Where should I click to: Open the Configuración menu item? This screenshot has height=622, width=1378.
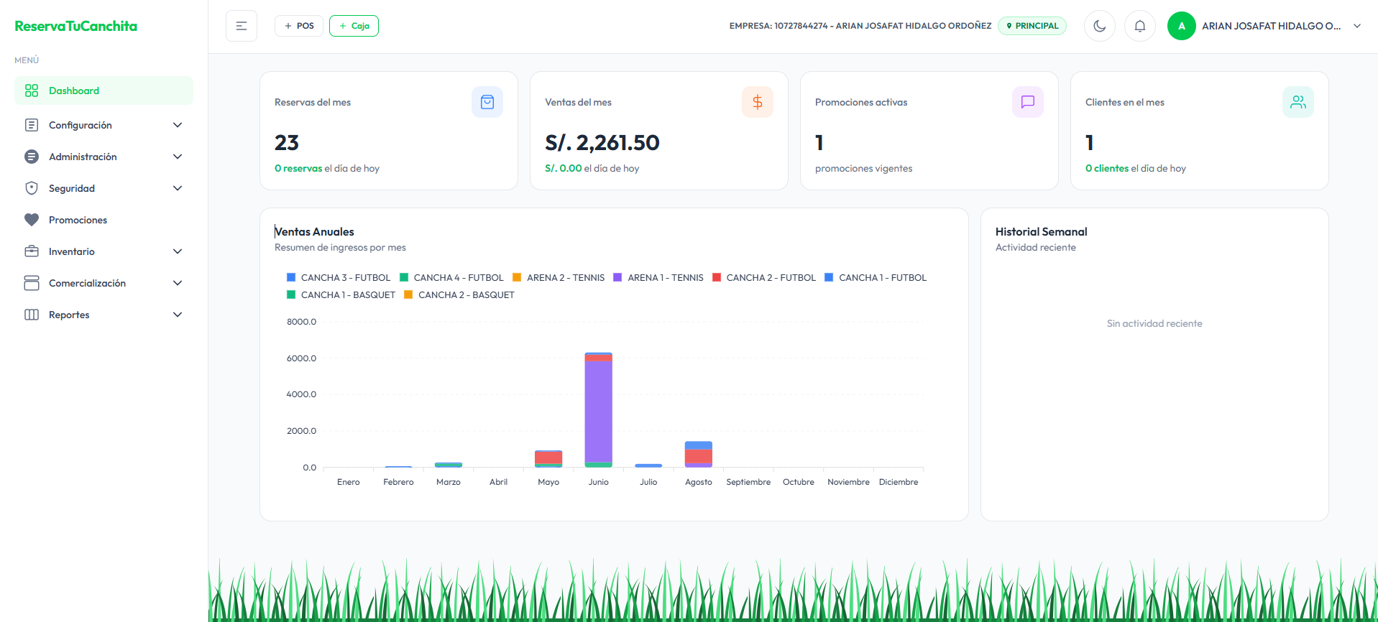(x=104, y=125)
